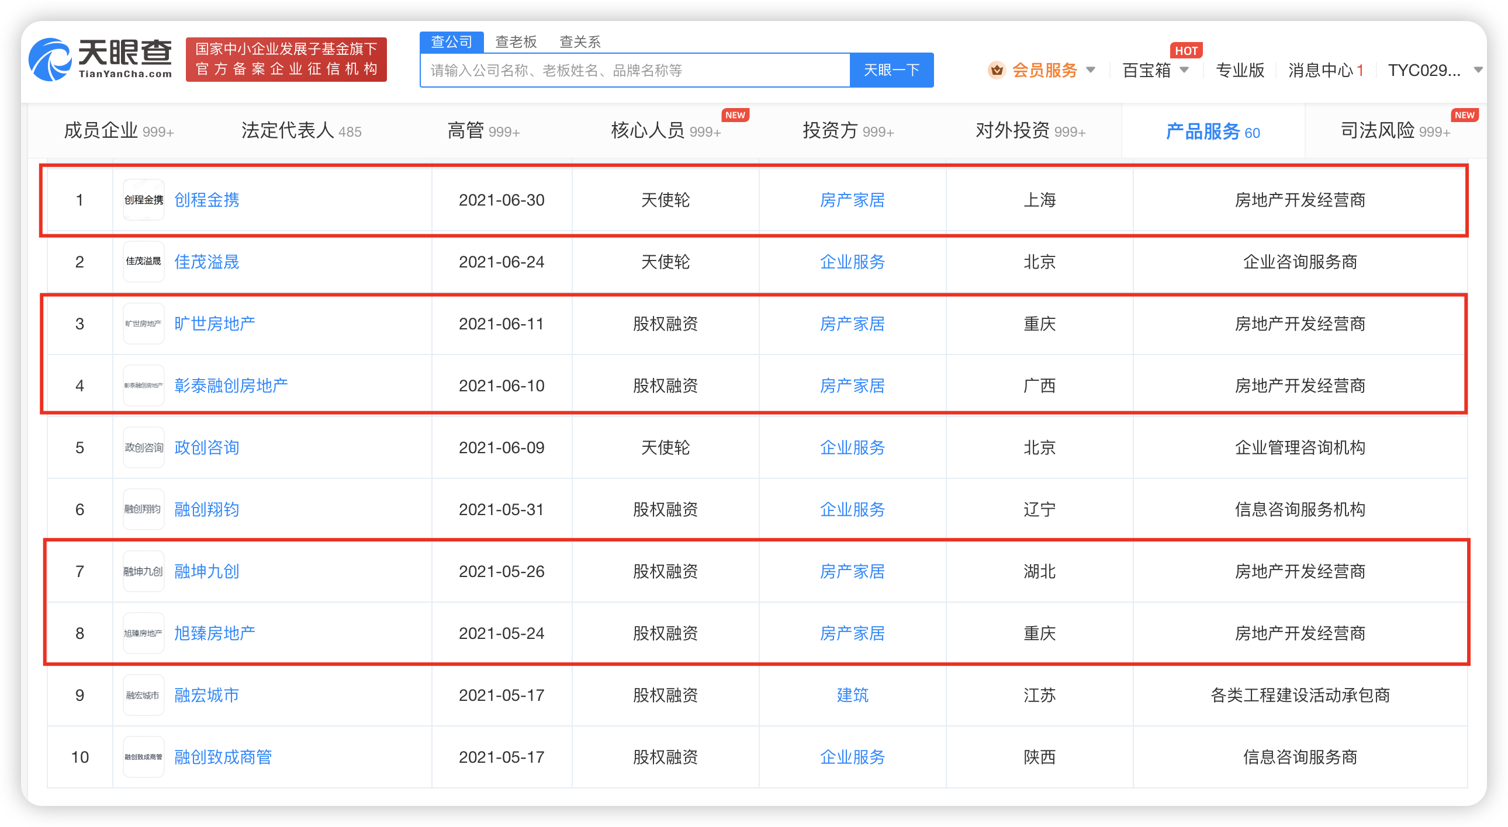Expand the 百宝箱 dropdown arrow
Image resolution: width=1508 pixels, height=827 pixels.
(x=1184, y=70)
